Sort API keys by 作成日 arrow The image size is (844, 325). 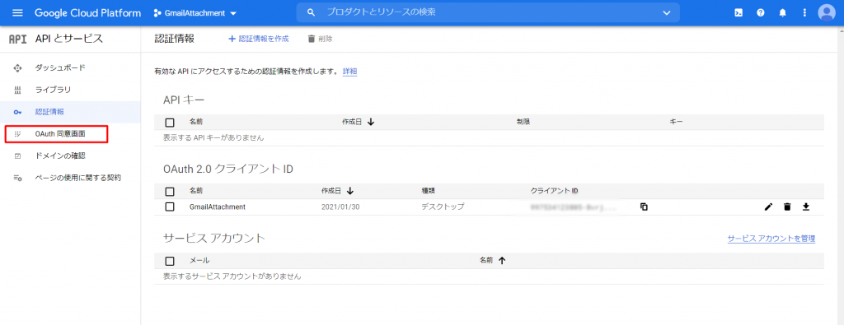click(x=371, y=122)
